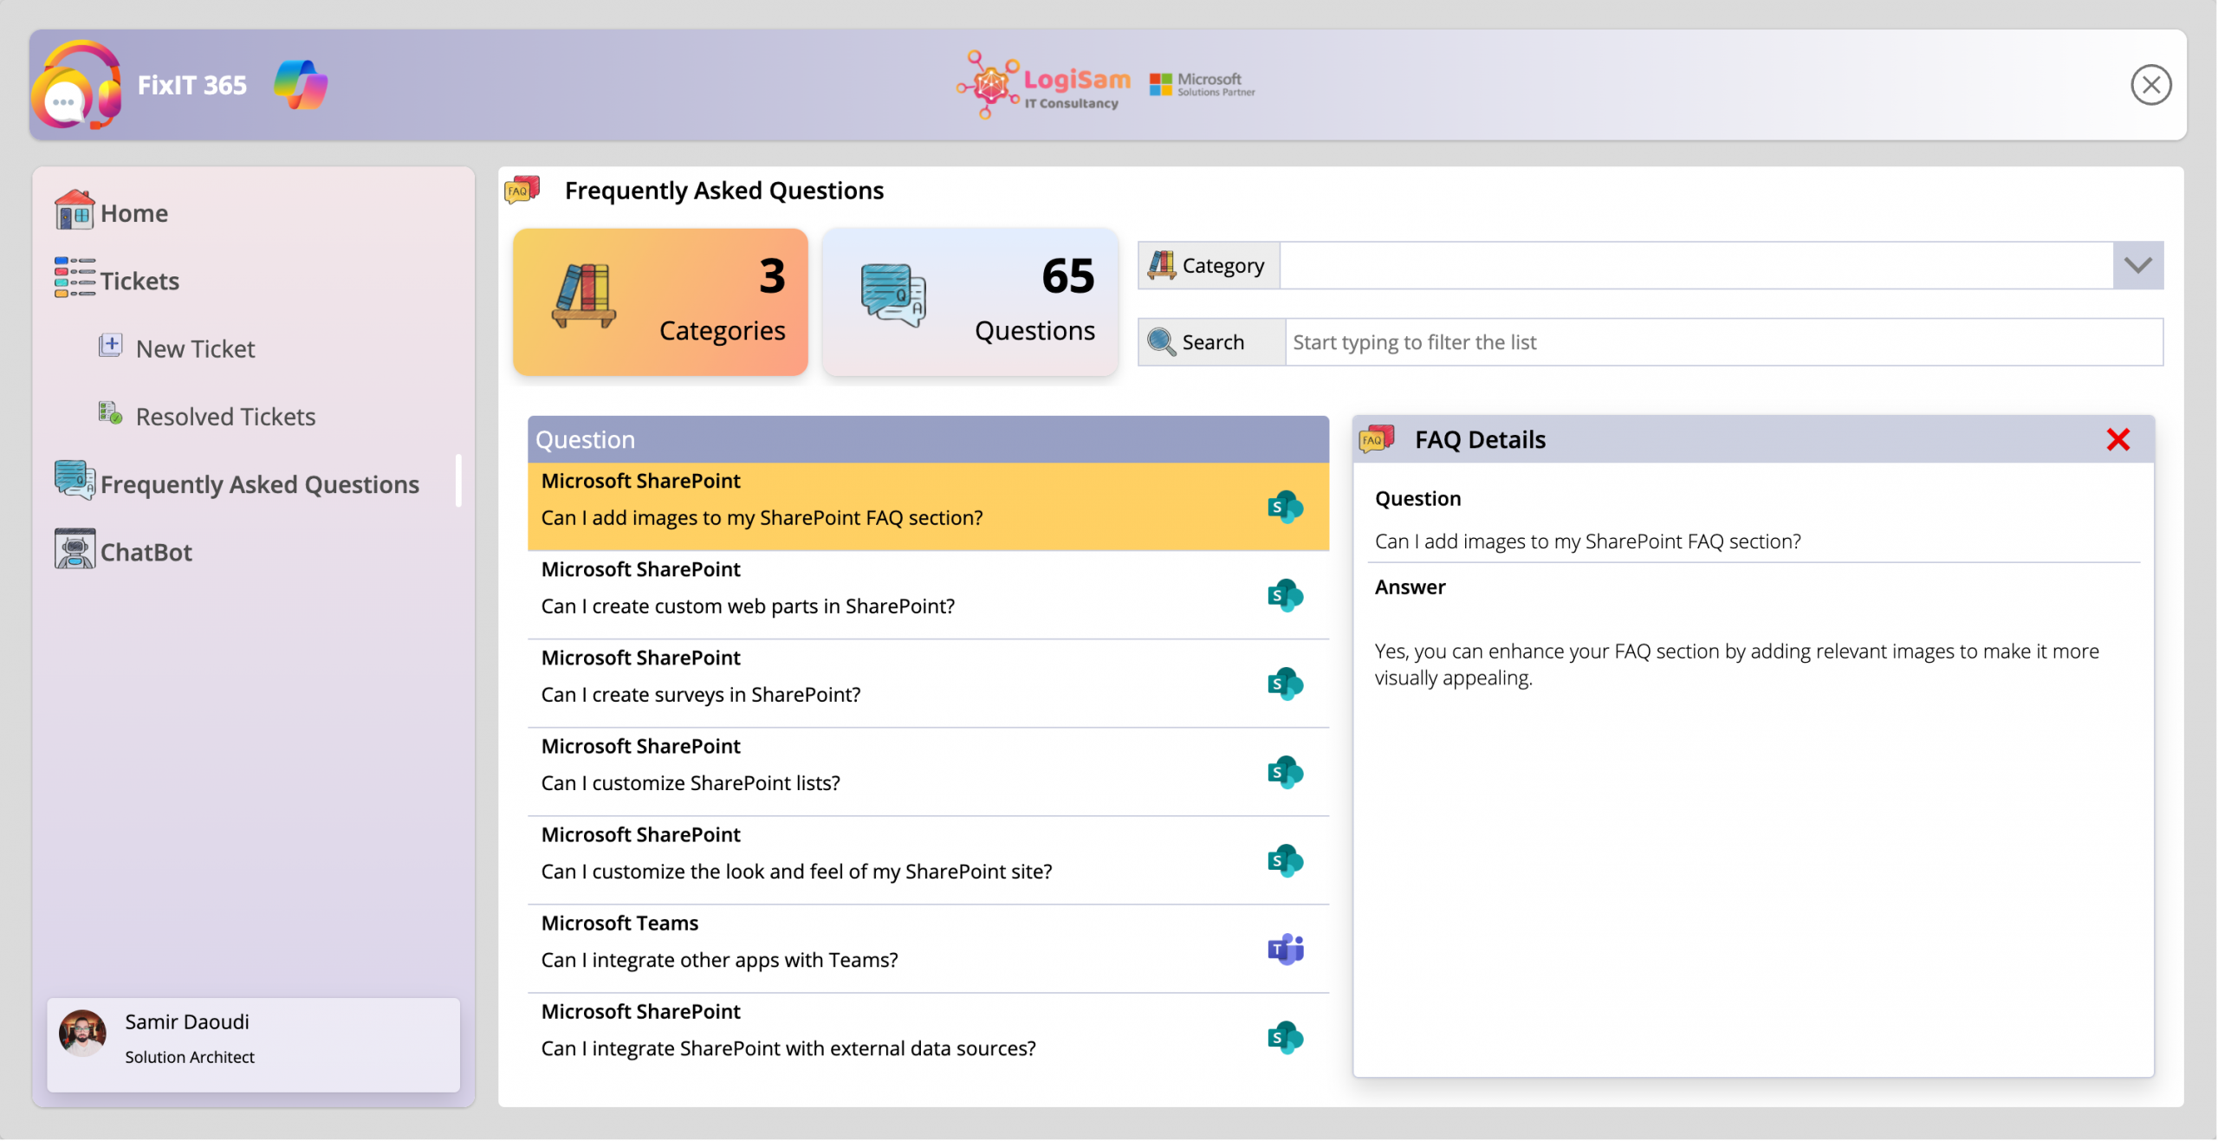The image size is (2218, 1141).
Task: Click FAQ icon in FAQ Details header
Action: pos(1376,438)
